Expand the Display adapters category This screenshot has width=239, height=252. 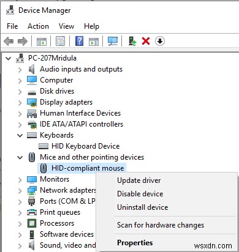[20, 103]
